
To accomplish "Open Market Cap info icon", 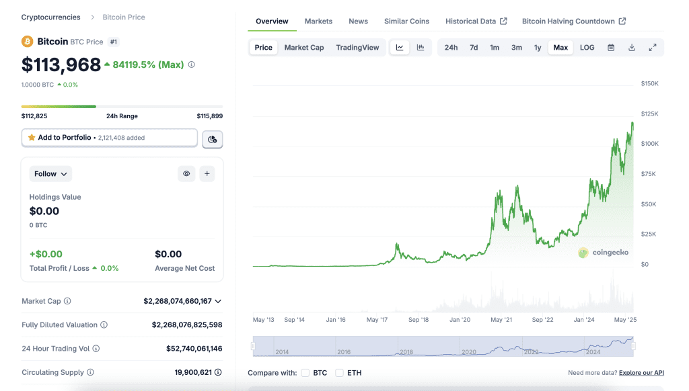I will pos(67,301).
